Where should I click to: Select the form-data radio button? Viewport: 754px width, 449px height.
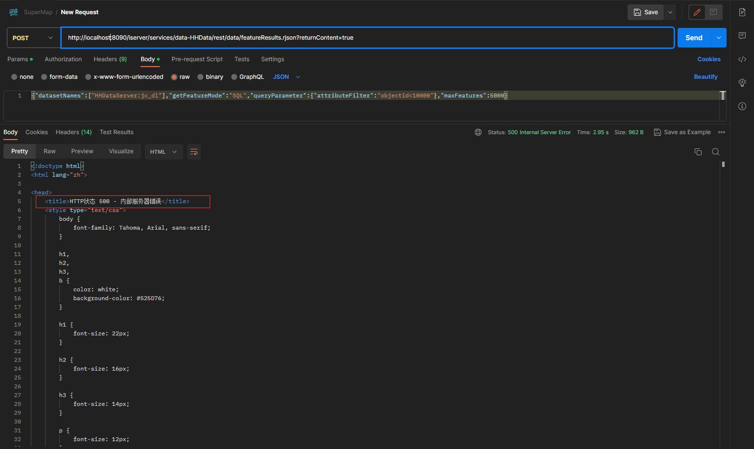pyautogui.click(x=44, y=77)
